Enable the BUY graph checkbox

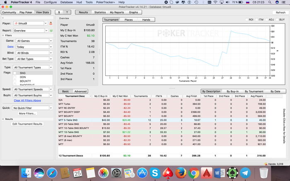(x=277, y=19)
